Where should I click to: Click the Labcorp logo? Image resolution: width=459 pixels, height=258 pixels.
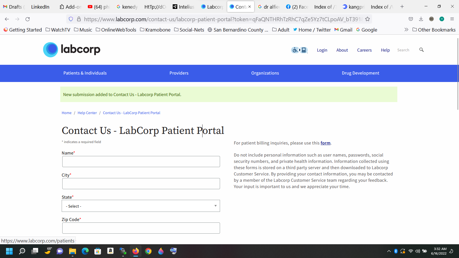[x=72, y=50]
